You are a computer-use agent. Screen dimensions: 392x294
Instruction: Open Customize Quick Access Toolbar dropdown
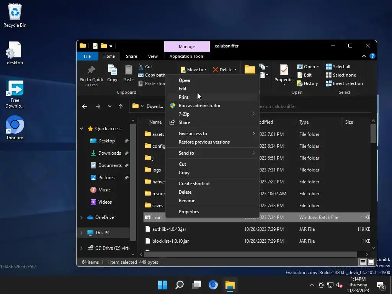pos(111,46)
